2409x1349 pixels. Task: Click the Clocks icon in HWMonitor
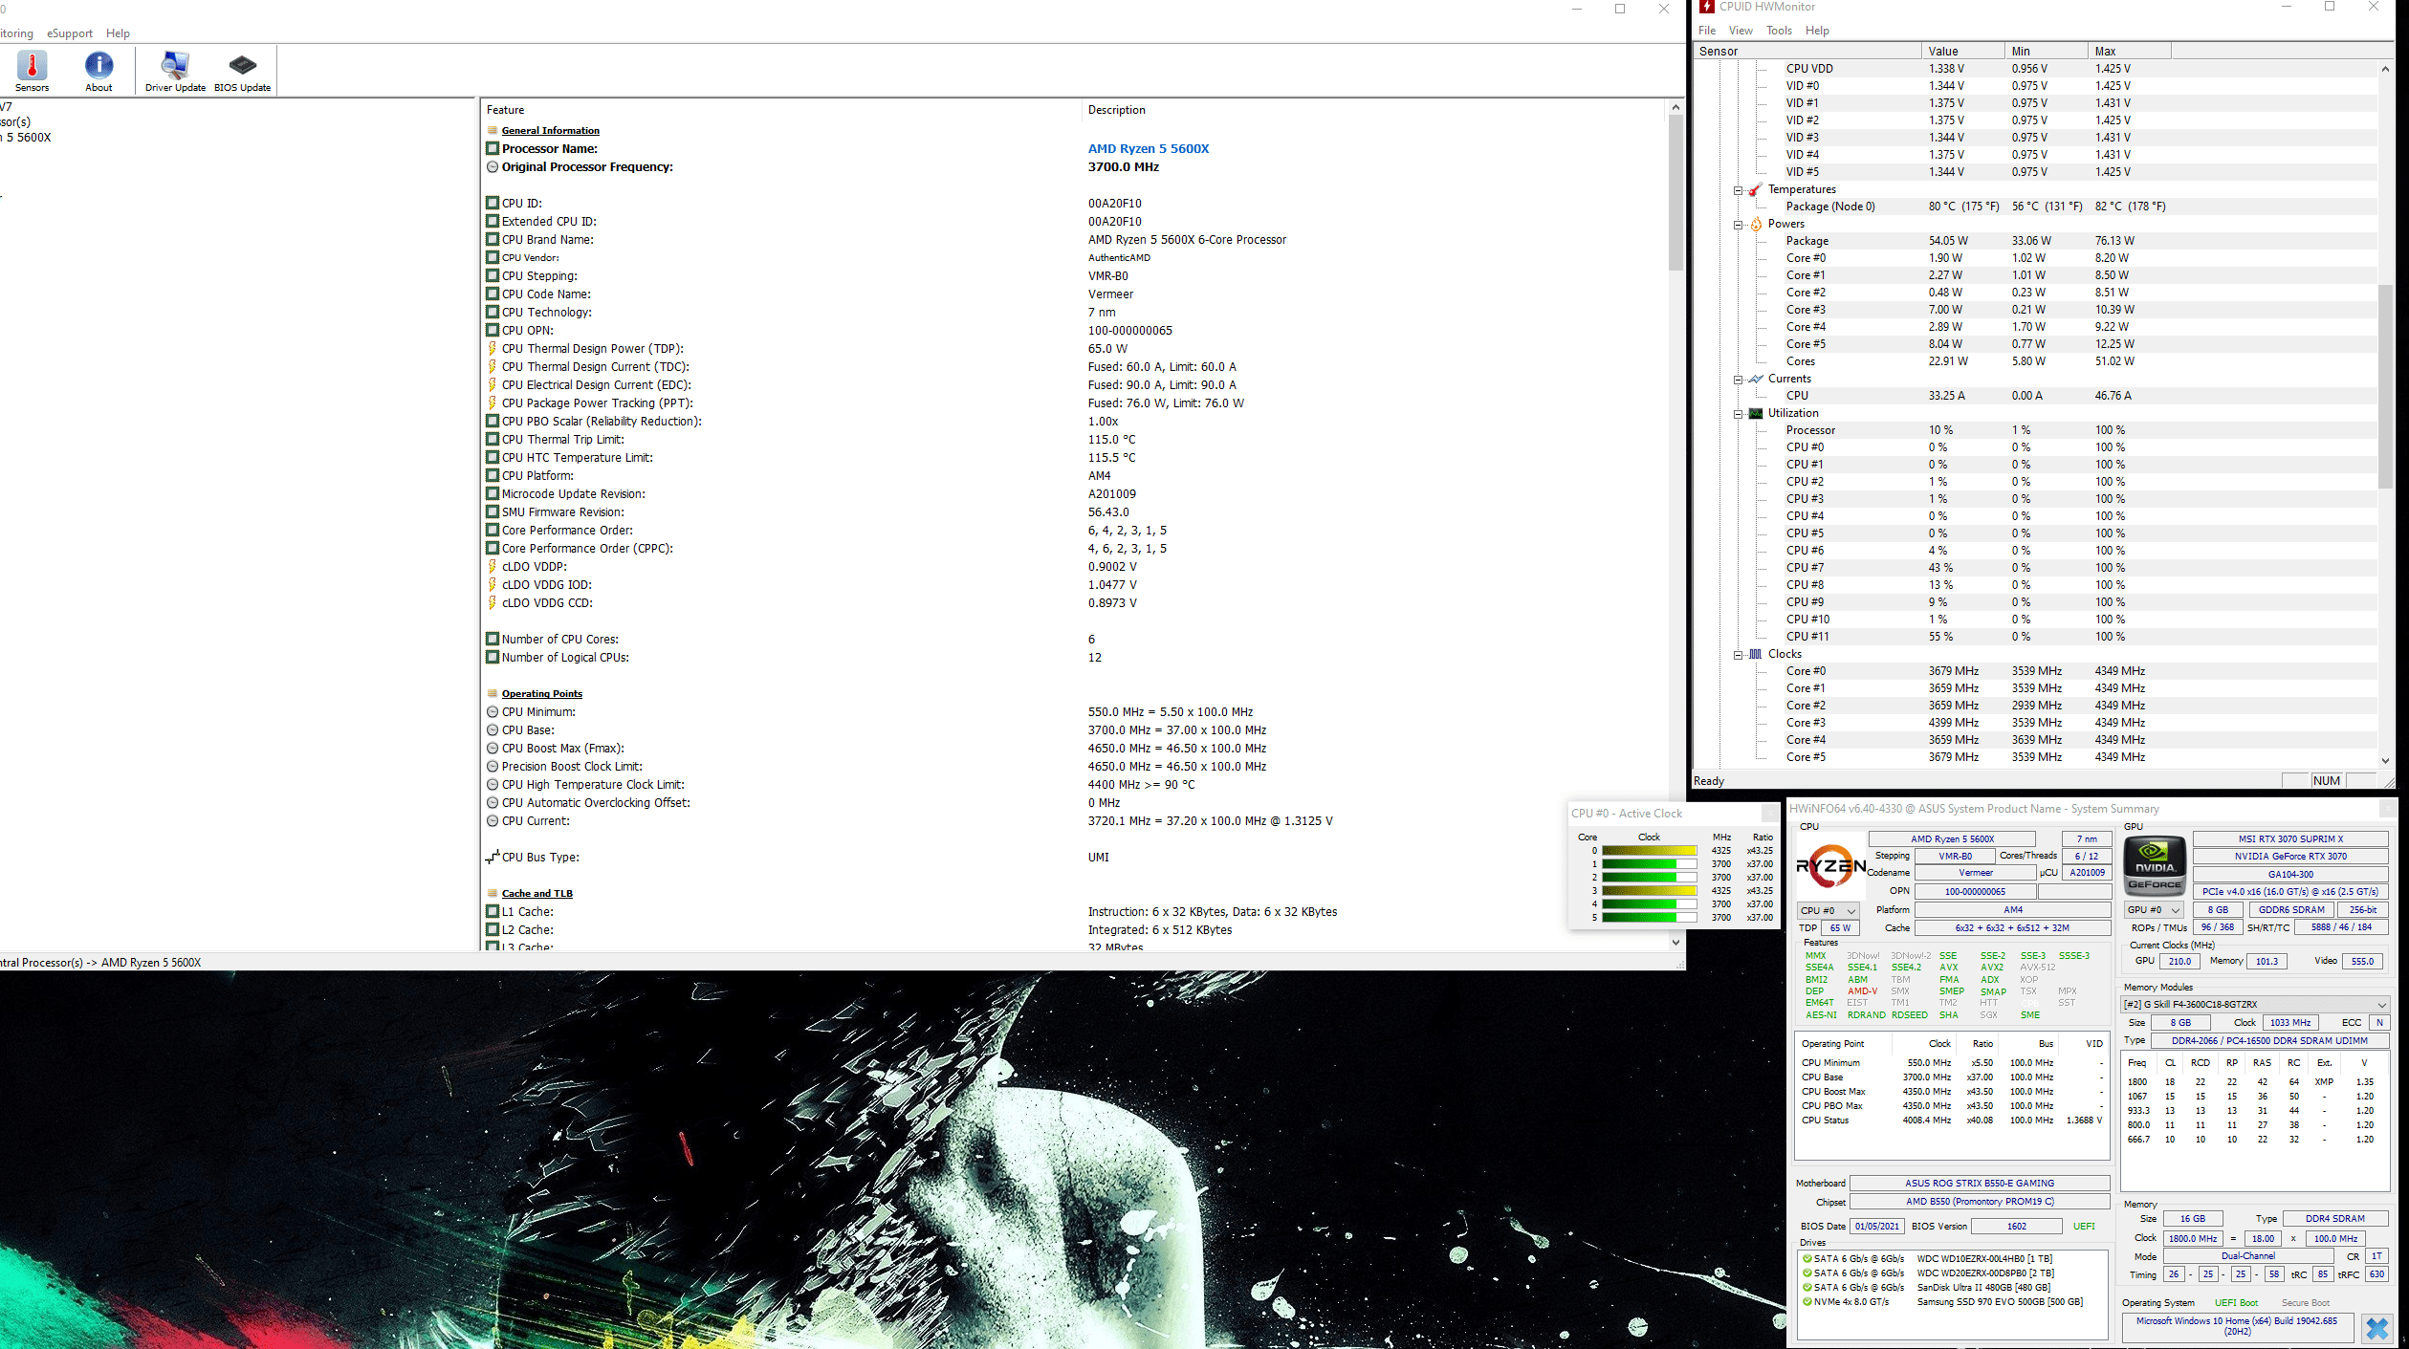[x=1756, y=654]
